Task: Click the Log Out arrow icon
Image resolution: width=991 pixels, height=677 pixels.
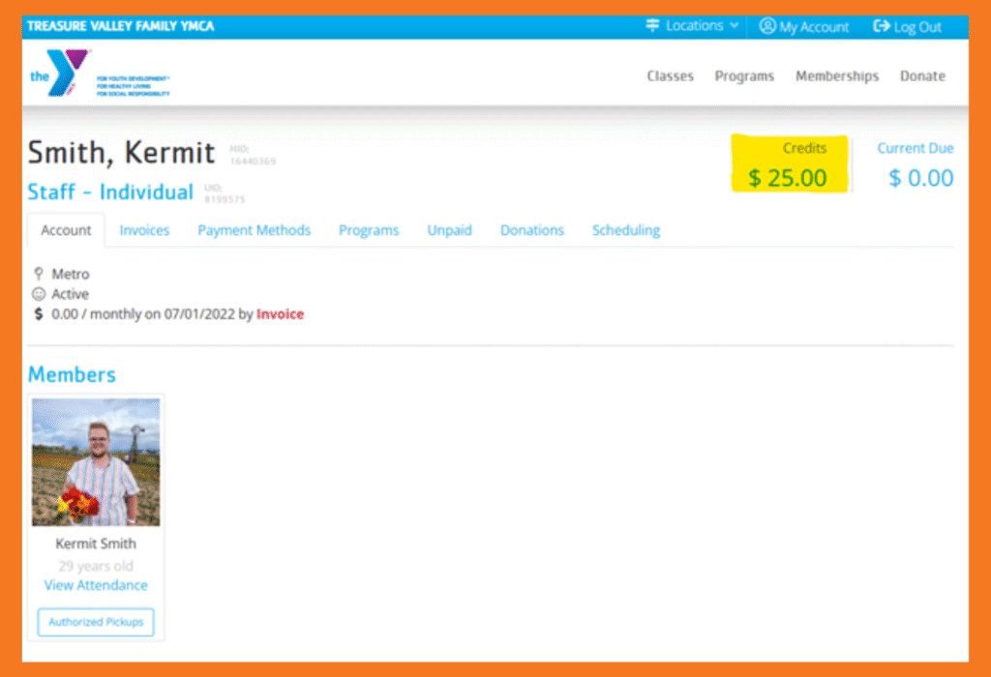Action: coord(881,26)
